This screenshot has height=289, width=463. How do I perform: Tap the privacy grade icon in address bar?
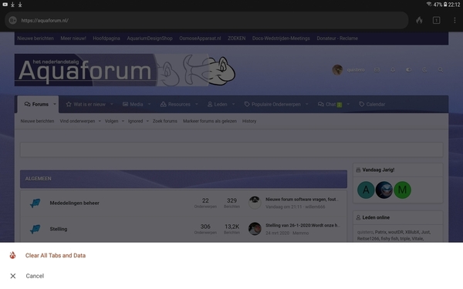(12, 20)
